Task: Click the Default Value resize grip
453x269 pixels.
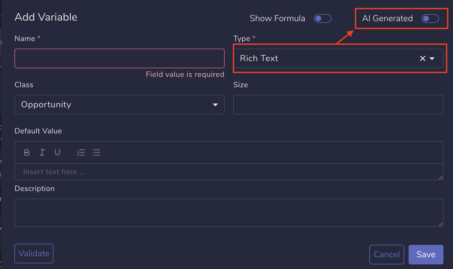Action: 441,178
